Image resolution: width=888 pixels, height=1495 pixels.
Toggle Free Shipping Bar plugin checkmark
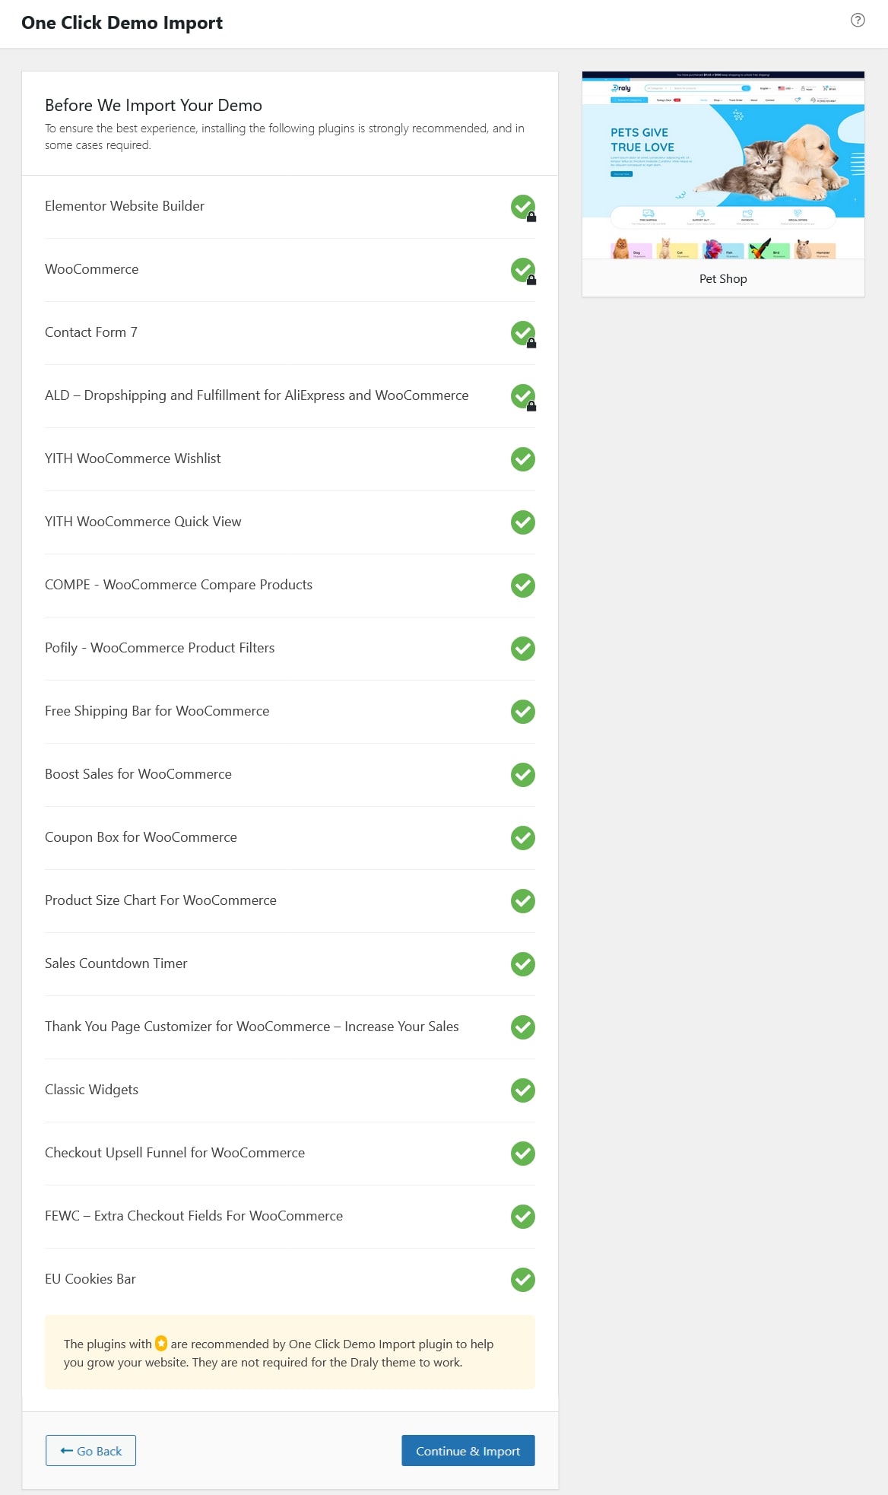pyautogui.click(x=523, y=712)
